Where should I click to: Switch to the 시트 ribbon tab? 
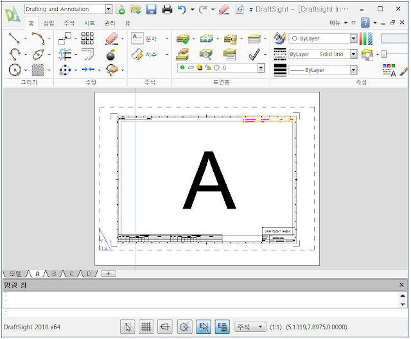tap(89, 23)
